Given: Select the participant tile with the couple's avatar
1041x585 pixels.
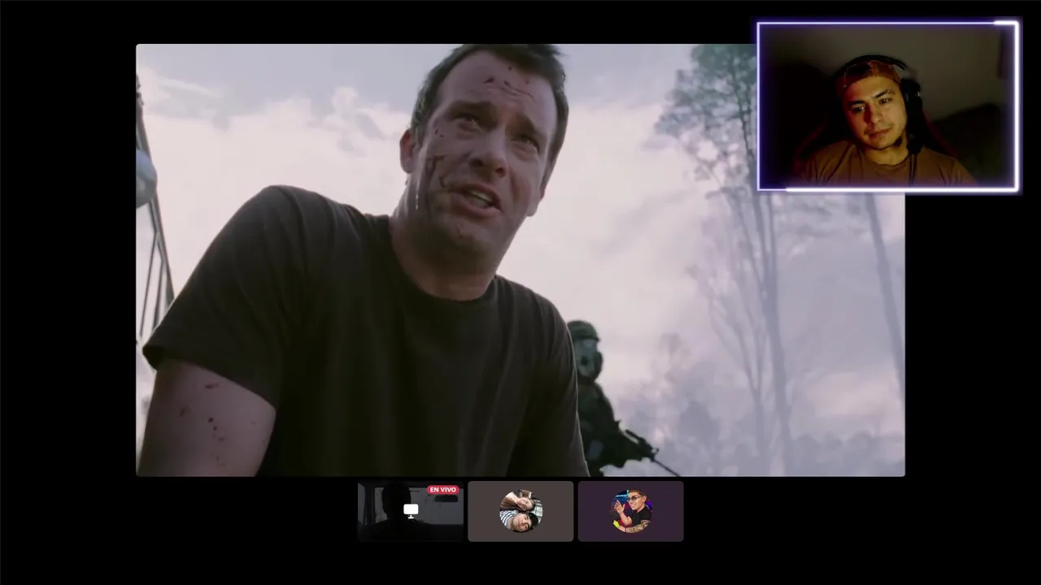Looking at the screenshot, I should pos(520,511).
